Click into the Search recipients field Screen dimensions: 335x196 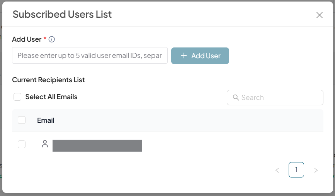(x=280, y=98)
